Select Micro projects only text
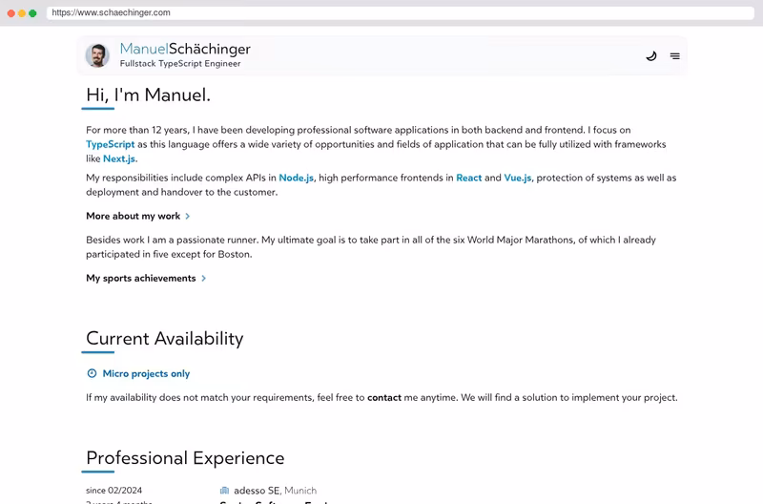Image resolution: width=763 pixels, height=504 pixels. coord(146,373)
